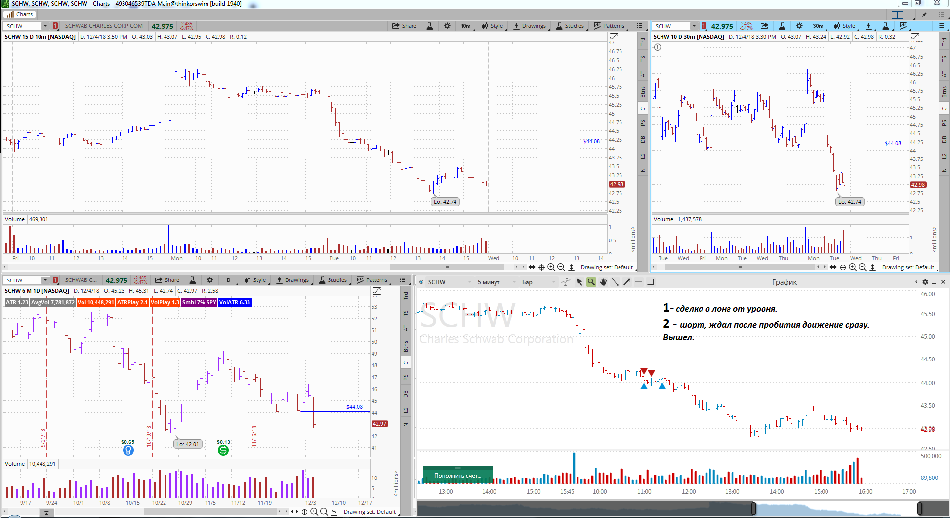Image resolution: width=950 pixels, height=518 pixels.
Task: Toggle the AT side panel on 30m chart
Action: click(x=944, y=74)
